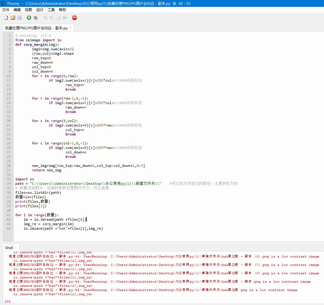The image size is (324, 305).
Task: Save the current script
Action: 19,18
